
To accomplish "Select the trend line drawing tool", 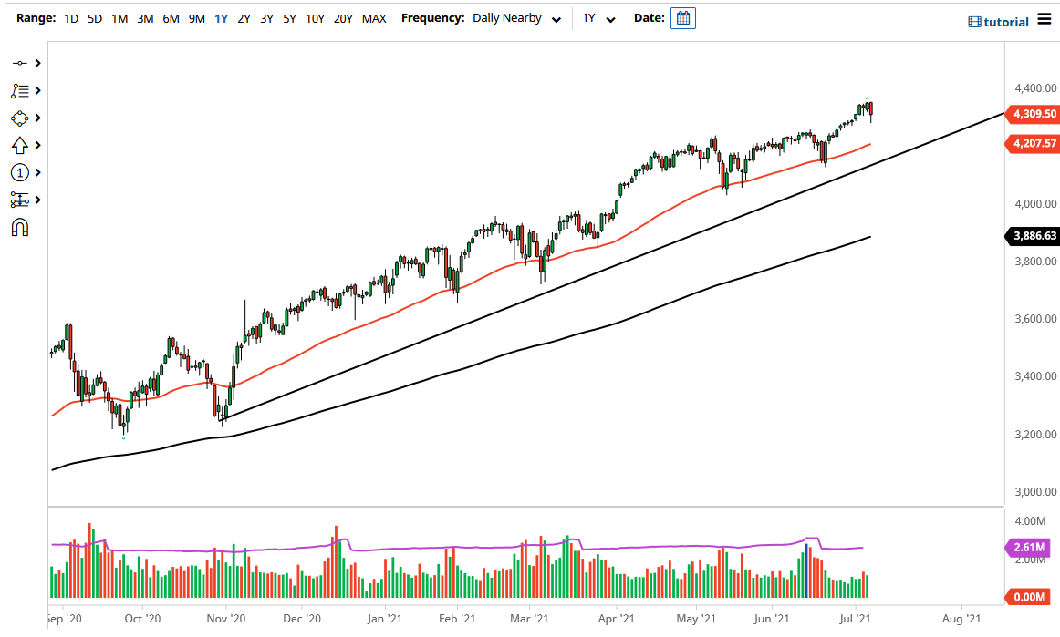I will coord(21,63).
